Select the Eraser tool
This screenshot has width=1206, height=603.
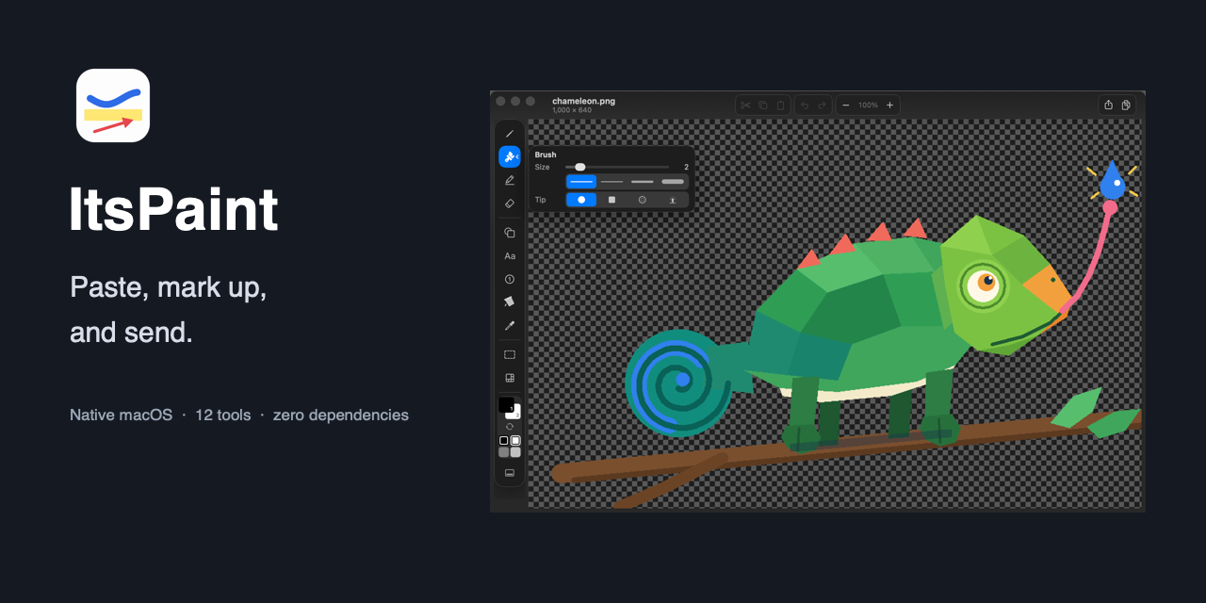pyautogui.click(x=510, y=204)
